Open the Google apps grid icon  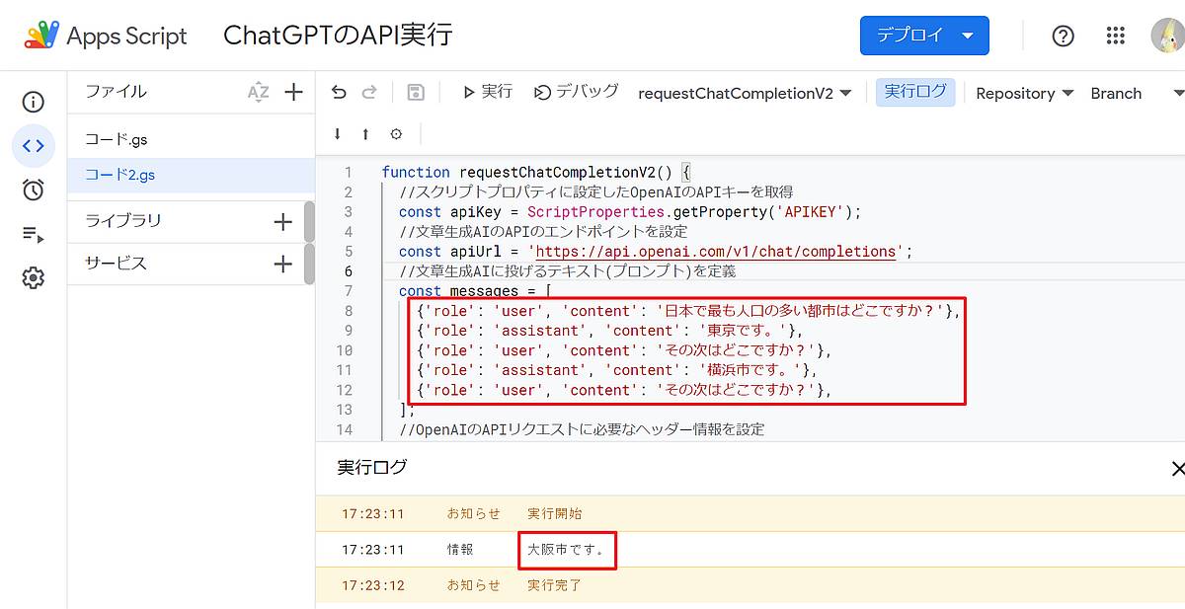click(1116, 36)
